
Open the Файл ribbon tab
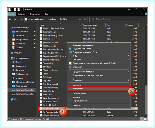click(12, 14)
